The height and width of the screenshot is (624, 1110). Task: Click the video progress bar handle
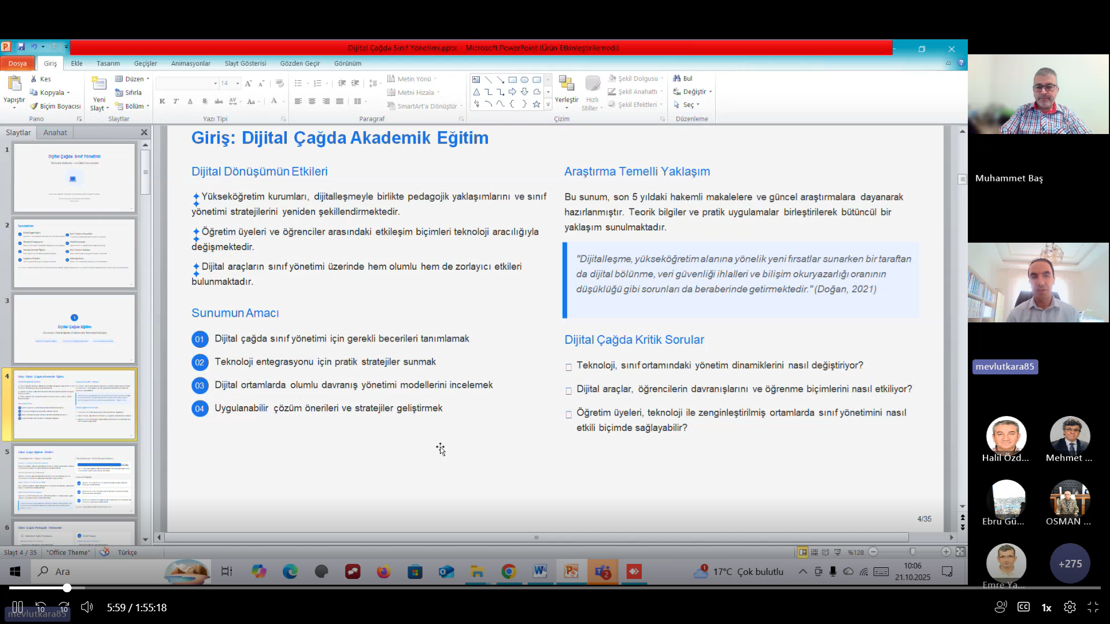point(67,588)
